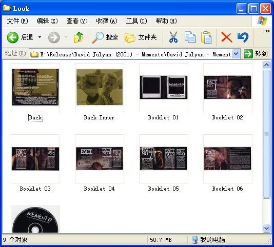Minimize the Look window
274x247 pixels.
click(x=242, y=8)
